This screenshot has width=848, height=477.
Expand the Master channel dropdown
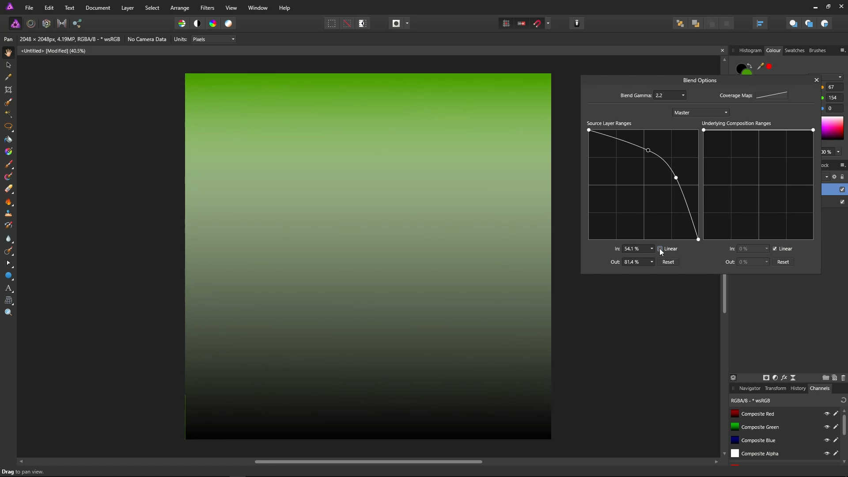point(701,113)
